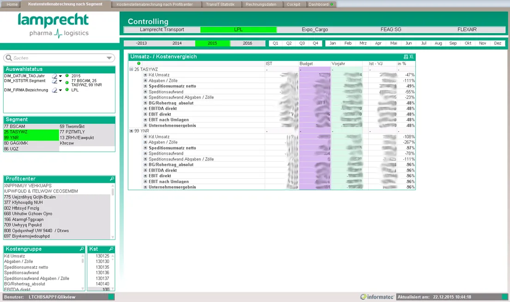Select year 2016

(x=248, y=43)
